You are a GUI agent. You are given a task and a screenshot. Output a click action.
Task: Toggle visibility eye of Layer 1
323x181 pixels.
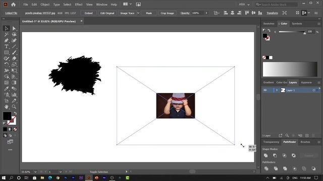pos(265,90)
